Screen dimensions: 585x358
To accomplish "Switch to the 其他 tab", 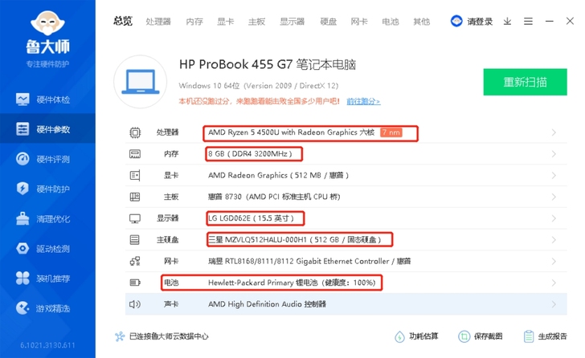I will pos(422,22).
